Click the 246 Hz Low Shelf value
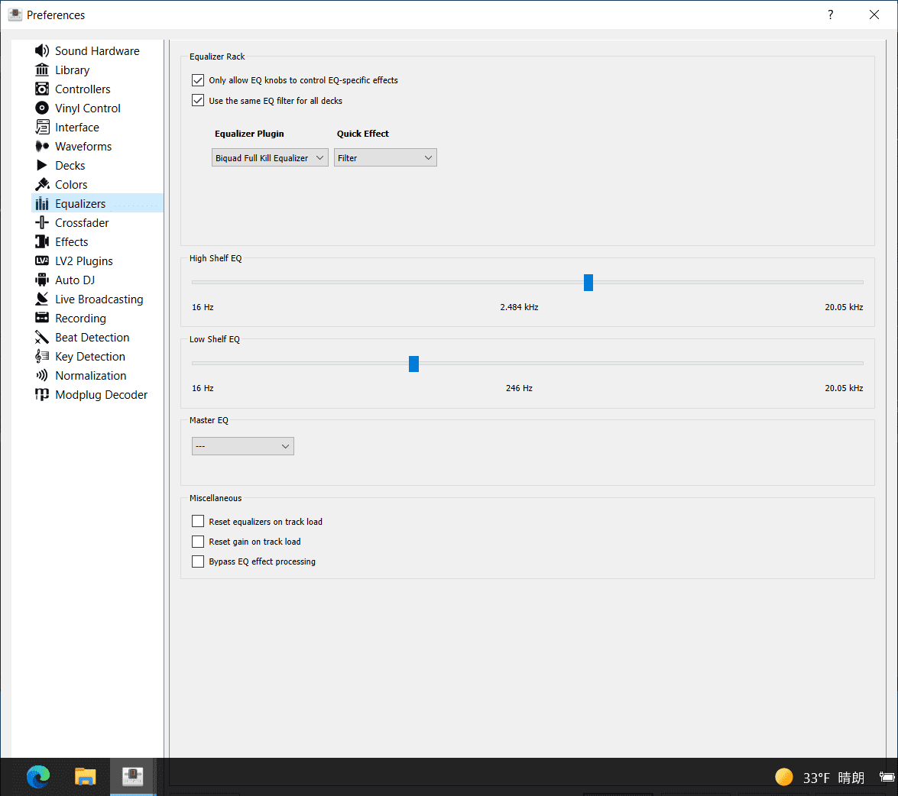Screen dimensions: 898x796 tap(519, 388)
